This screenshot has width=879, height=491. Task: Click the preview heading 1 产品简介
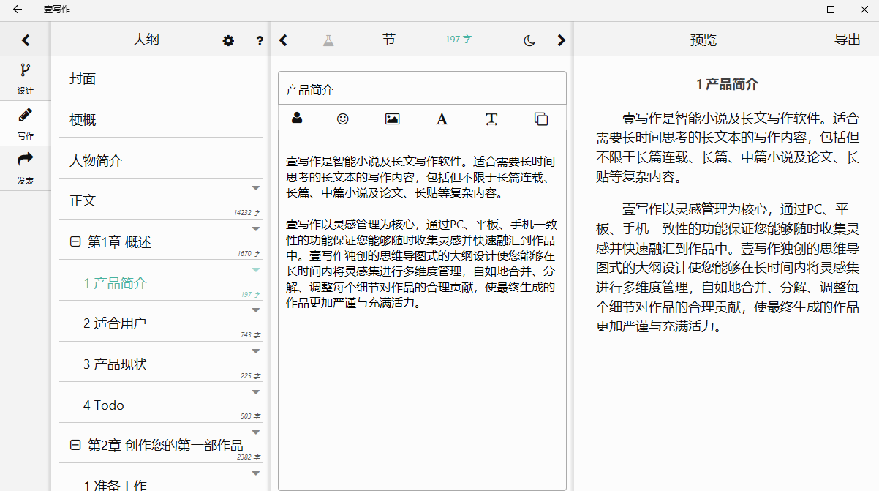point(728,84)
